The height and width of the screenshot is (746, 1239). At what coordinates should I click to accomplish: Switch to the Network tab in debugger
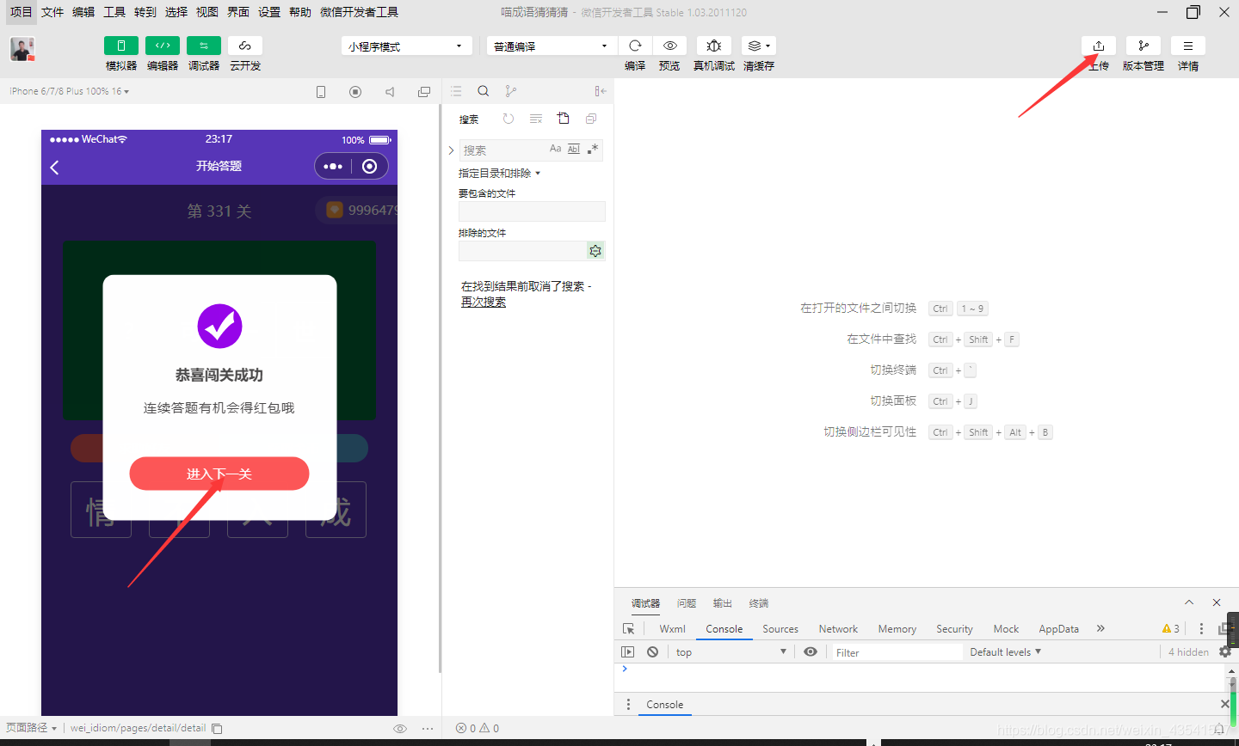point(838,628)
